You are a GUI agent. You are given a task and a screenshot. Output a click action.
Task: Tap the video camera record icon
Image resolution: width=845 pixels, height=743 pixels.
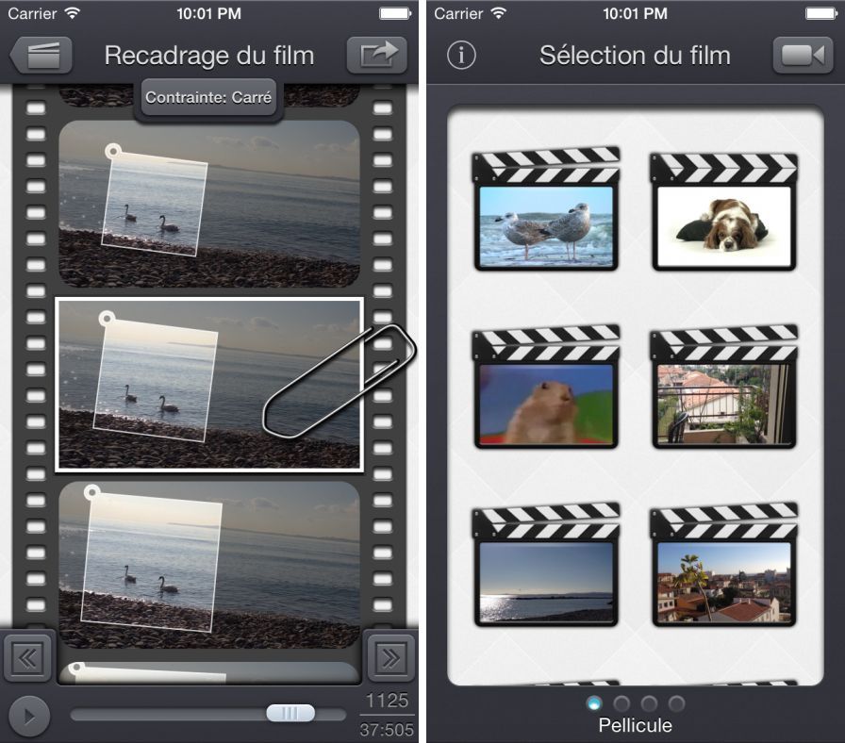[x=802, y=55]
